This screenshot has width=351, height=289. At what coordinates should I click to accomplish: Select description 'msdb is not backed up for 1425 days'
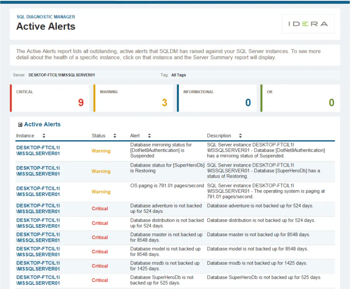point(257,263)
